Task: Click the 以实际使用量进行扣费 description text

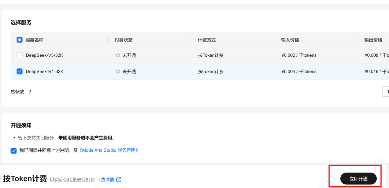Action: [x=72, y=180]
